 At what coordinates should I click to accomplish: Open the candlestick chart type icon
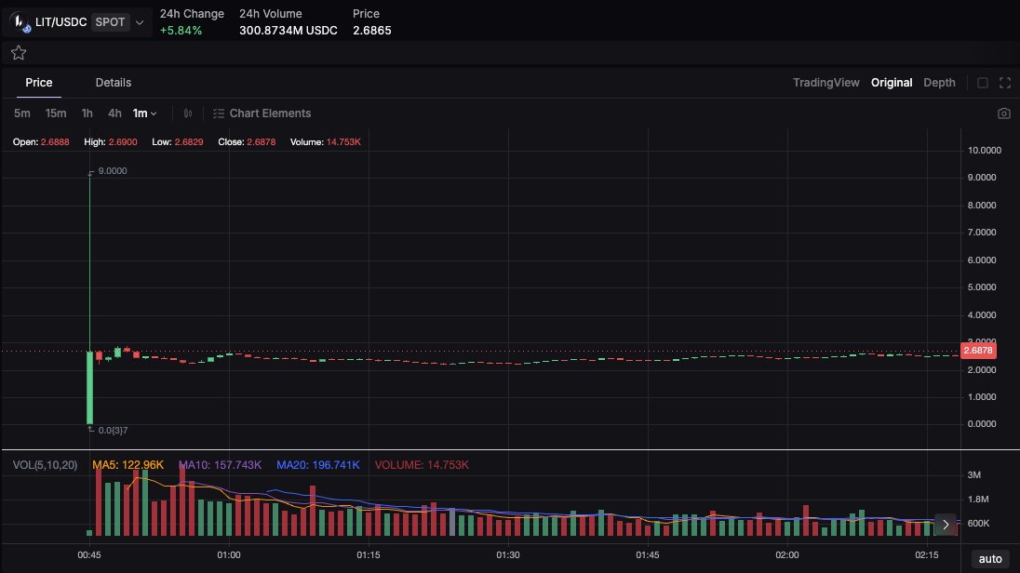pos(188,113)
